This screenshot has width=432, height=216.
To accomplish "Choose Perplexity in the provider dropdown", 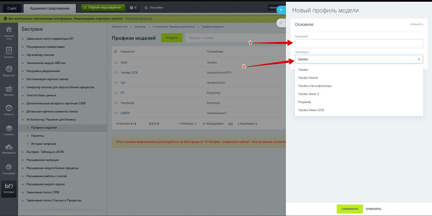I will pos(305,102).
